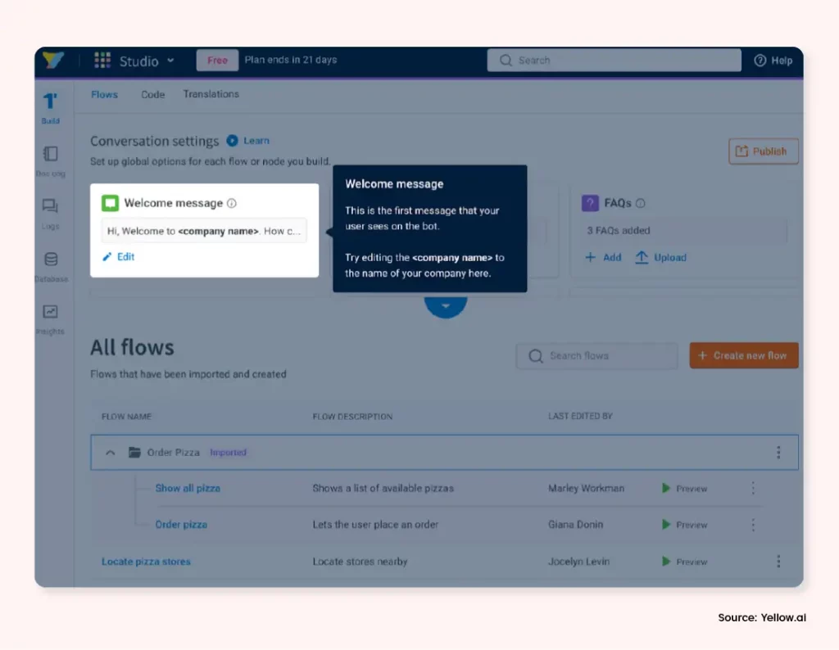The height and width of the screenshot is (650, 839).
Task: Focus the Search flows field
Action: coord(596,356)
